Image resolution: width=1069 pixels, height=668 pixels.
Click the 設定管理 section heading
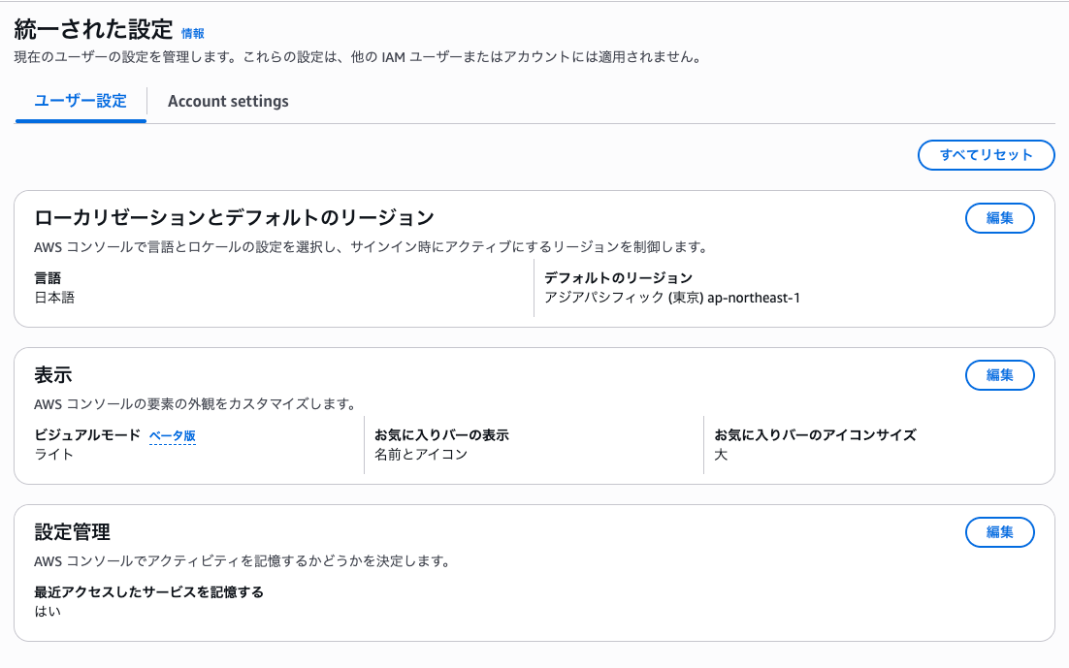[x=73, y=531]
